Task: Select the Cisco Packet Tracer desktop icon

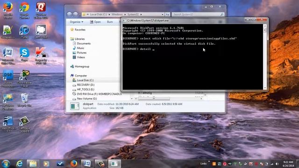Action: (24, 78)
